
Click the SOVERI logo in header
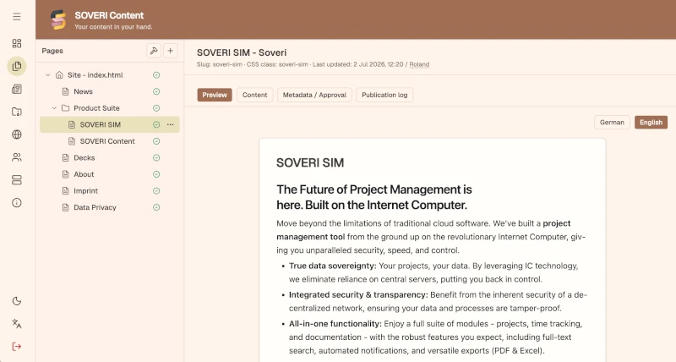[58, 19]
